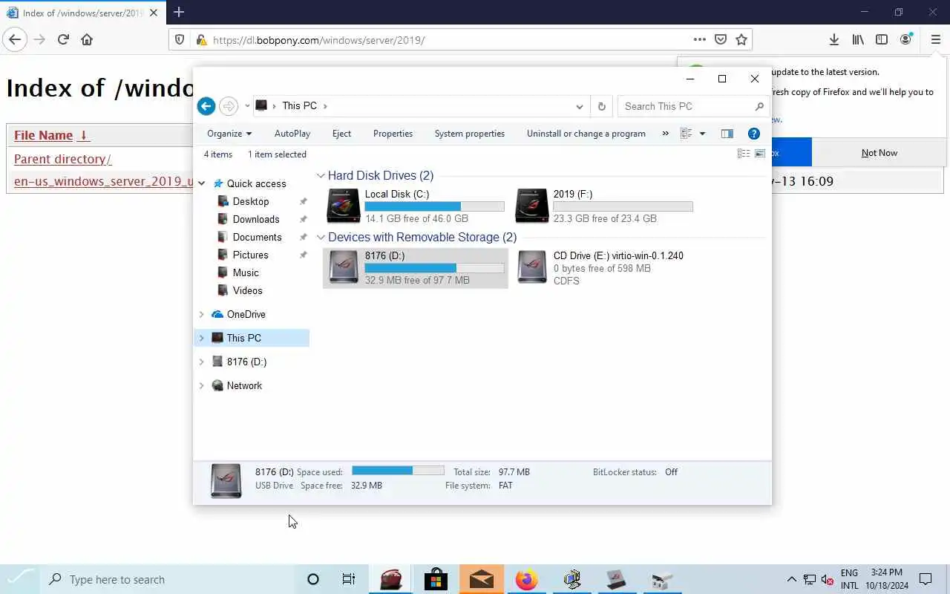Open the view options dropdown arrow

pyautogui.click(x=702, y=134)
